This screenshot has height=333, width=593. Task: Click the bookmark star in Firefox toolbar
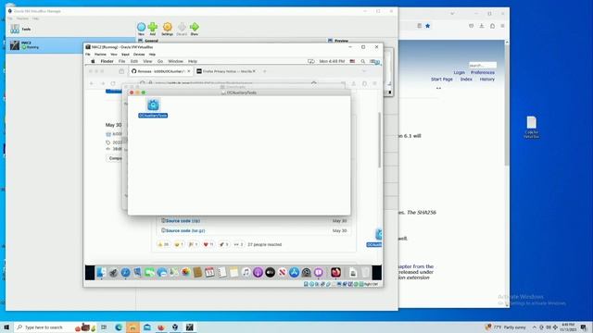(428, 26)
